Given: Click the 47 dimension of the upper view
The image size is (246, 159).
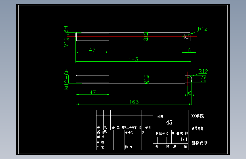Looking at the screenshot, I should coord(92,50).
